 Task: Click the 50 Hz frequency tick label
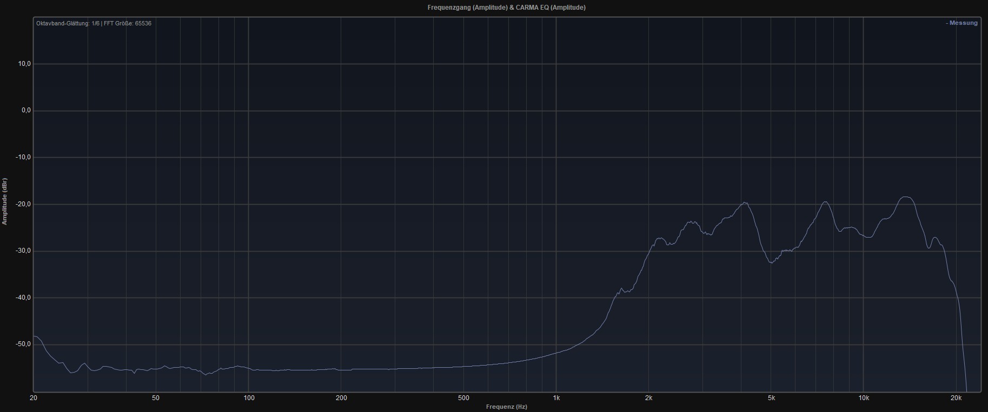tap(156, 399)
